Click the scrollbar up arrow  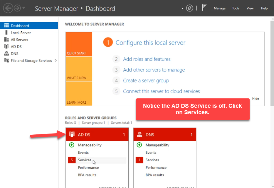coord(272,19)
